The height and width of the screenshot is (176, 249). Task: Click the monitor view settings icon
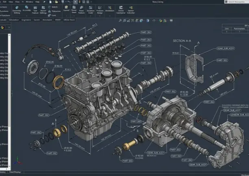click(x=171, y=20)
